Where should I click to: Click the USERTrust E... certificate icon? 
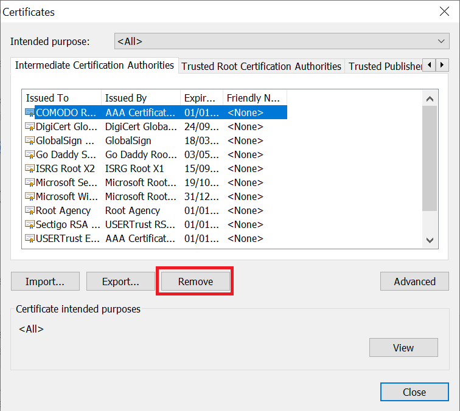[30, 238]
